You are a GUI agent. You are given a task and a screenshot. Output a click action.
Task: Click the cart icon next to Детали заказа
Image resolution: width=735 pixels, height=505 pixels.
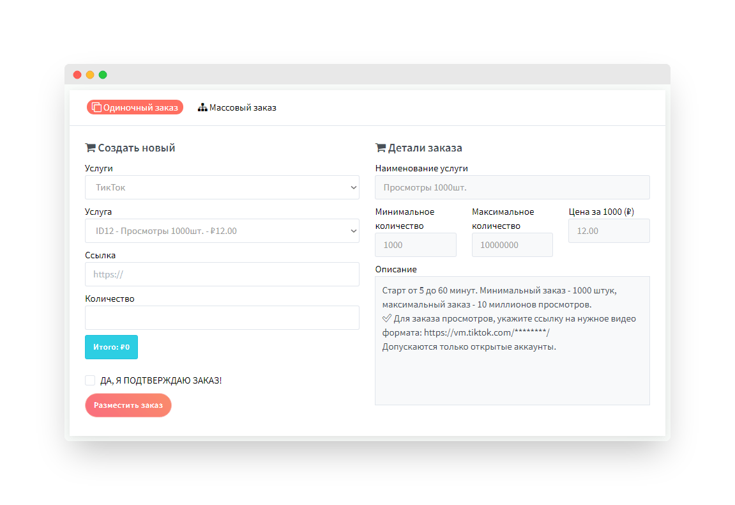[x=381, y=148]
